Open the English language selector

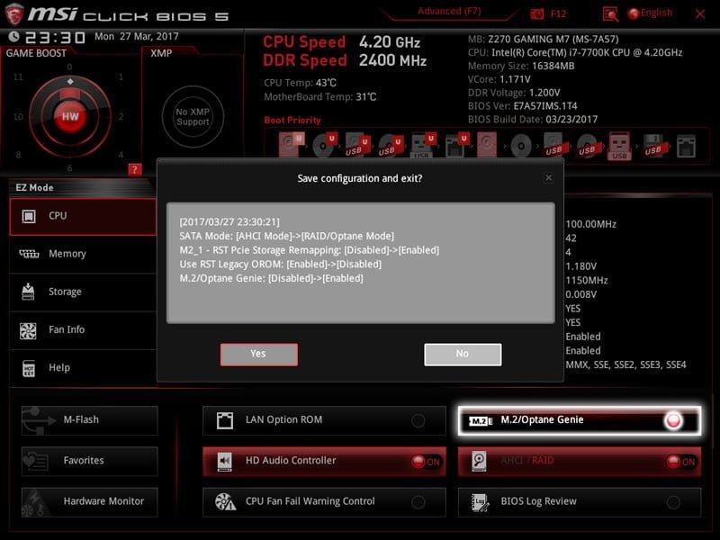coord(650,13)
